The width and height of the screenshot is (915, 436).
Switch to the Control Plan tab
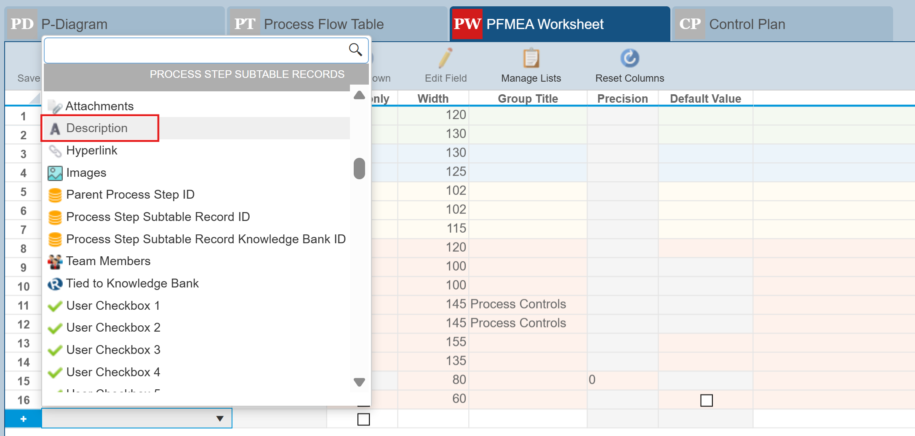(x=747, y=24)
